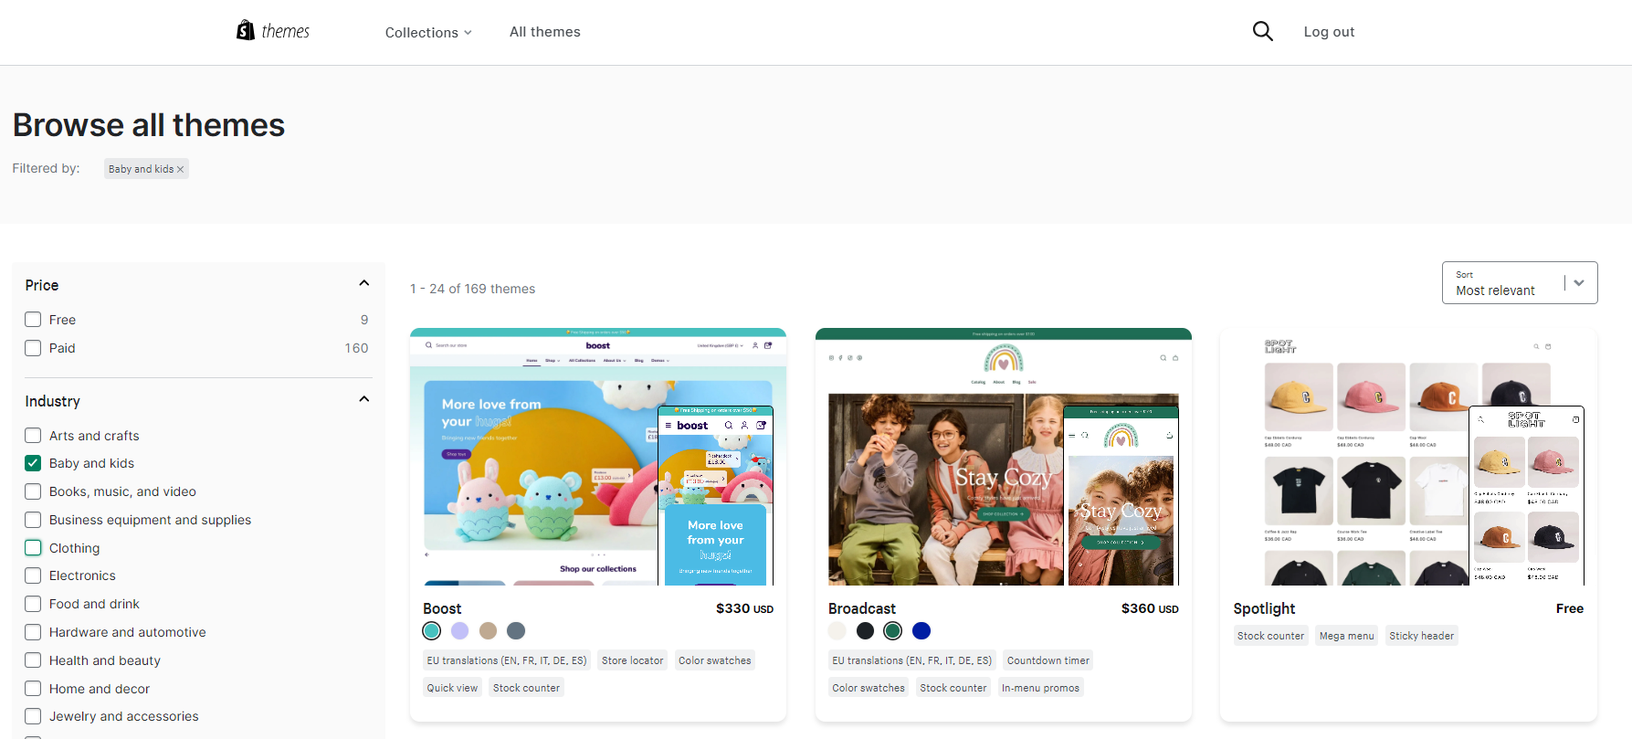The image size is (1632, 739).
Task: Select the lavender Boost color swatch
Action: tap(460, 630)
